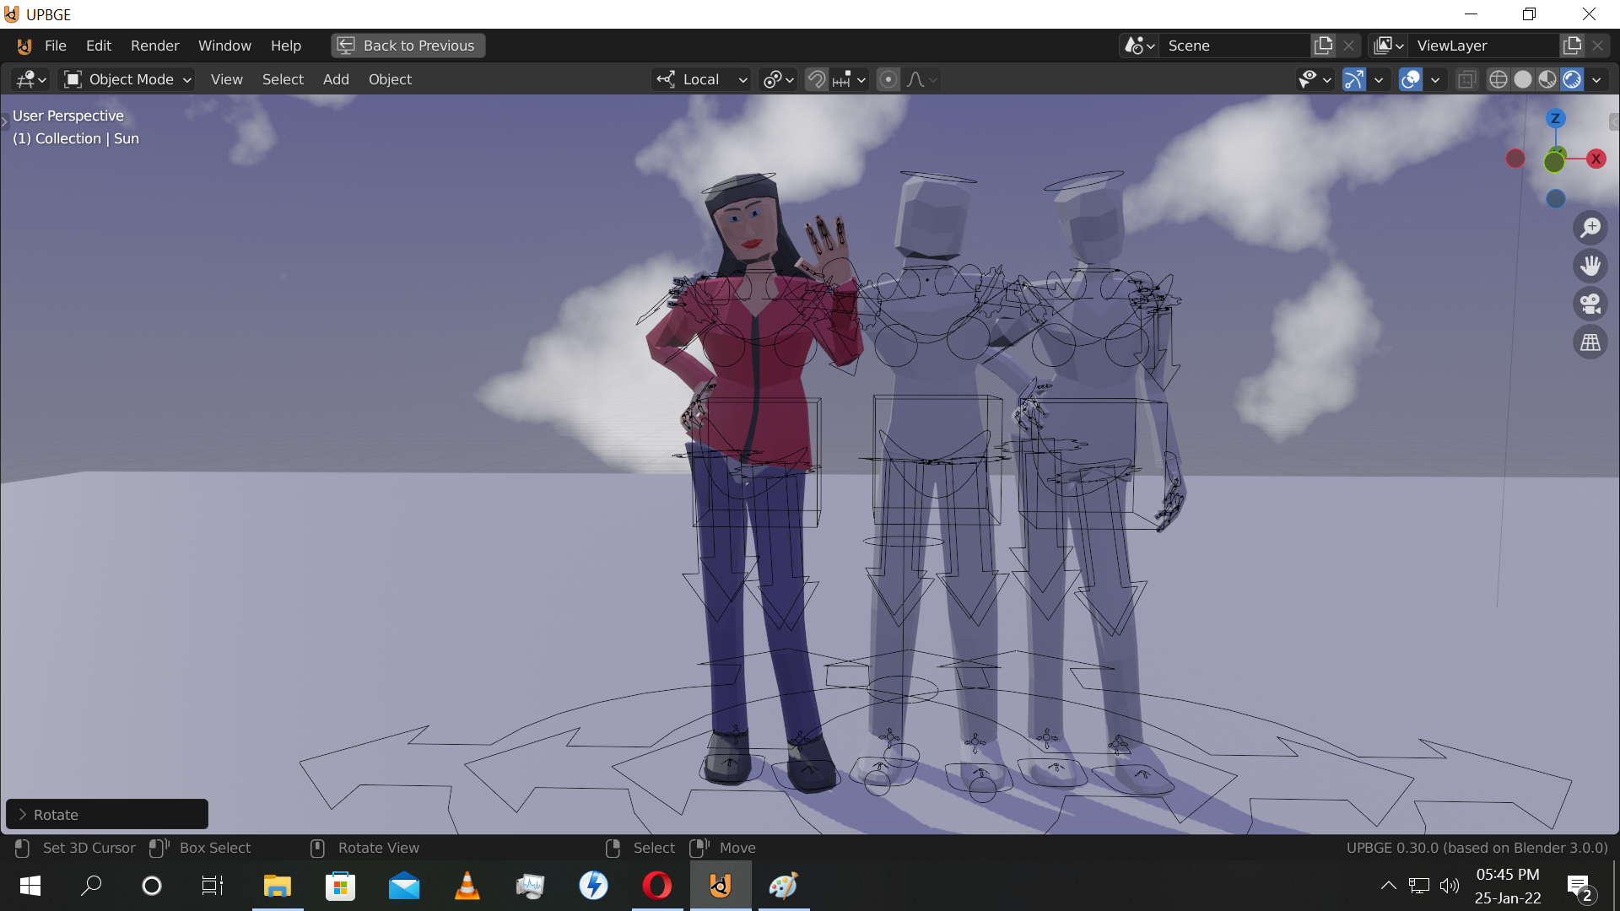Viewport: 1620px width, 911px height.
Task: Open the Render menu
Action: point(154,46)
